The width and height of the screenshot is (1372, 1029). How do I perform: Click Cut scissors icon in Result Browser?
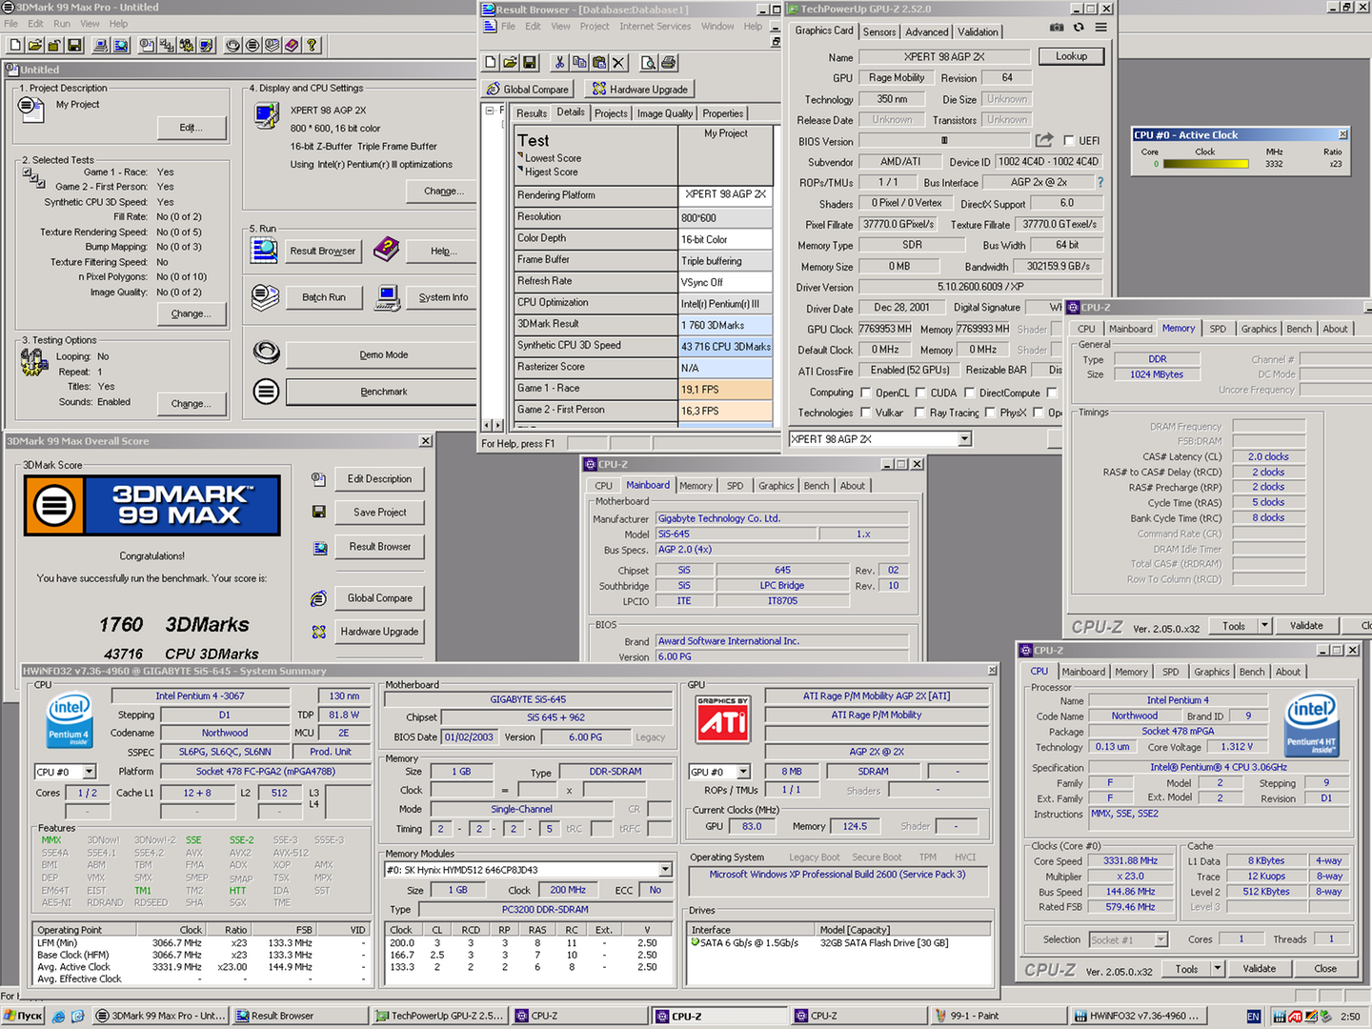click(559, 63)
